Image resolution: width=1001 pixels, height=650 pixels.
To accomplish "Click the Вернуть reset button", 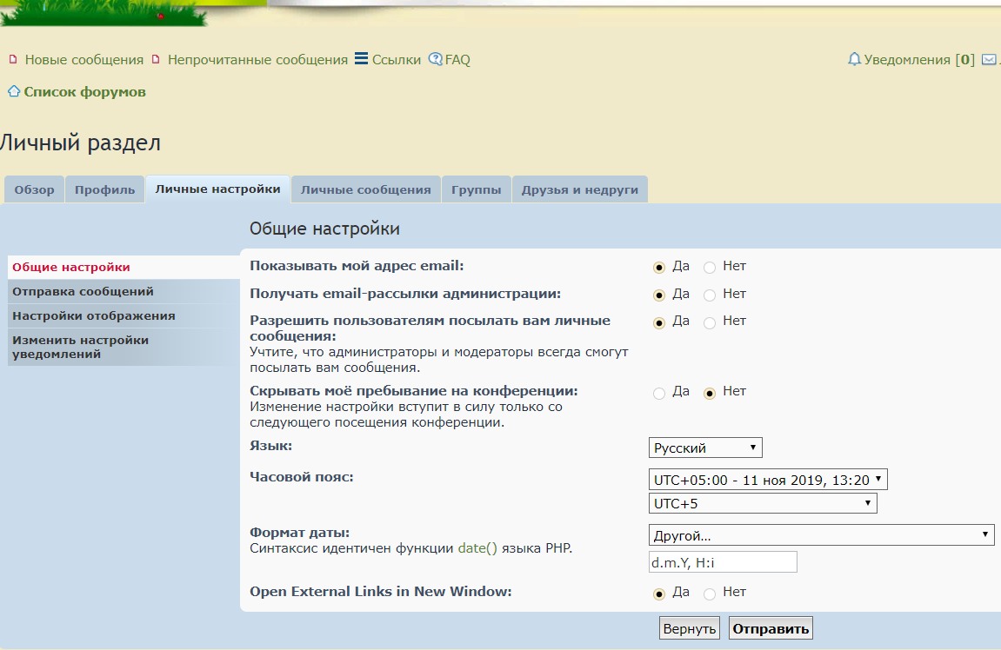I will (x=690, y=628).
